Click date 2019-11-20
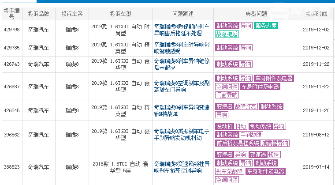This screenshot has height=185, width=335. tap(316, 110)
